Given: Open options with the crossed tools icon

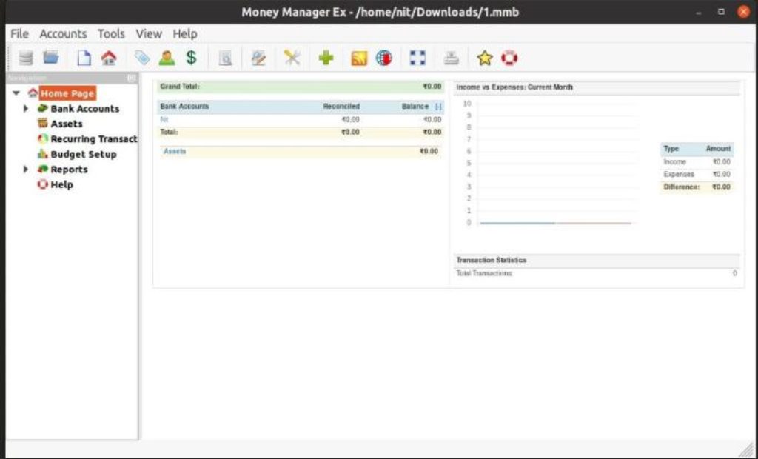Looking at the screenshot, I should (x=292, y=58).
